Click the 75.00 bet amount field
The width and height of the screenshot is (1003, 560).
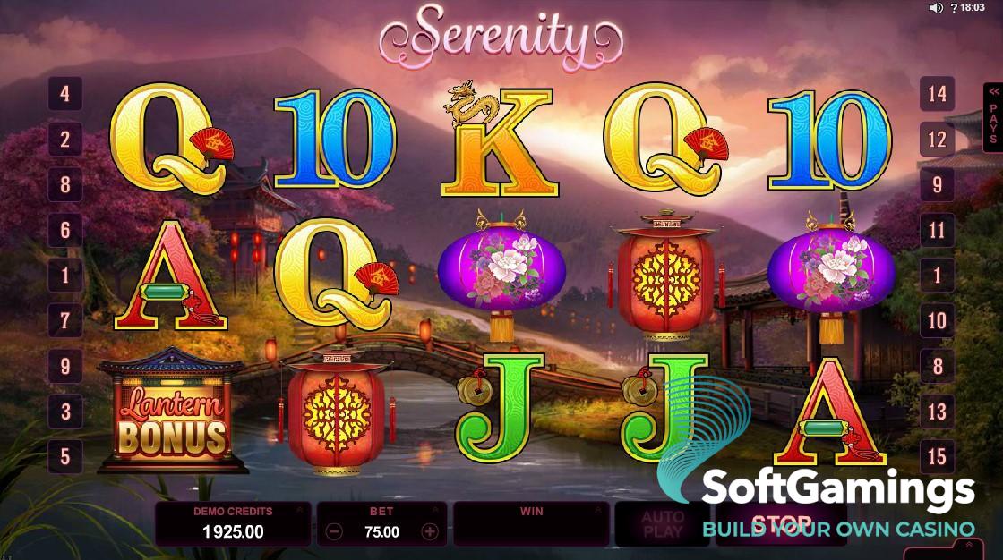pos(381,532)
